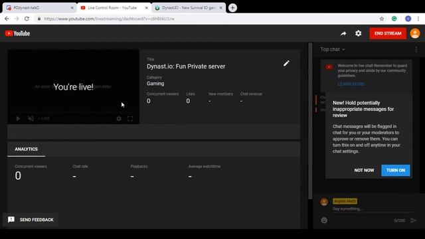Bookmark this page with star icon
Screen dimensions: 425x239
pyautogui.click(x=382, y=19)
